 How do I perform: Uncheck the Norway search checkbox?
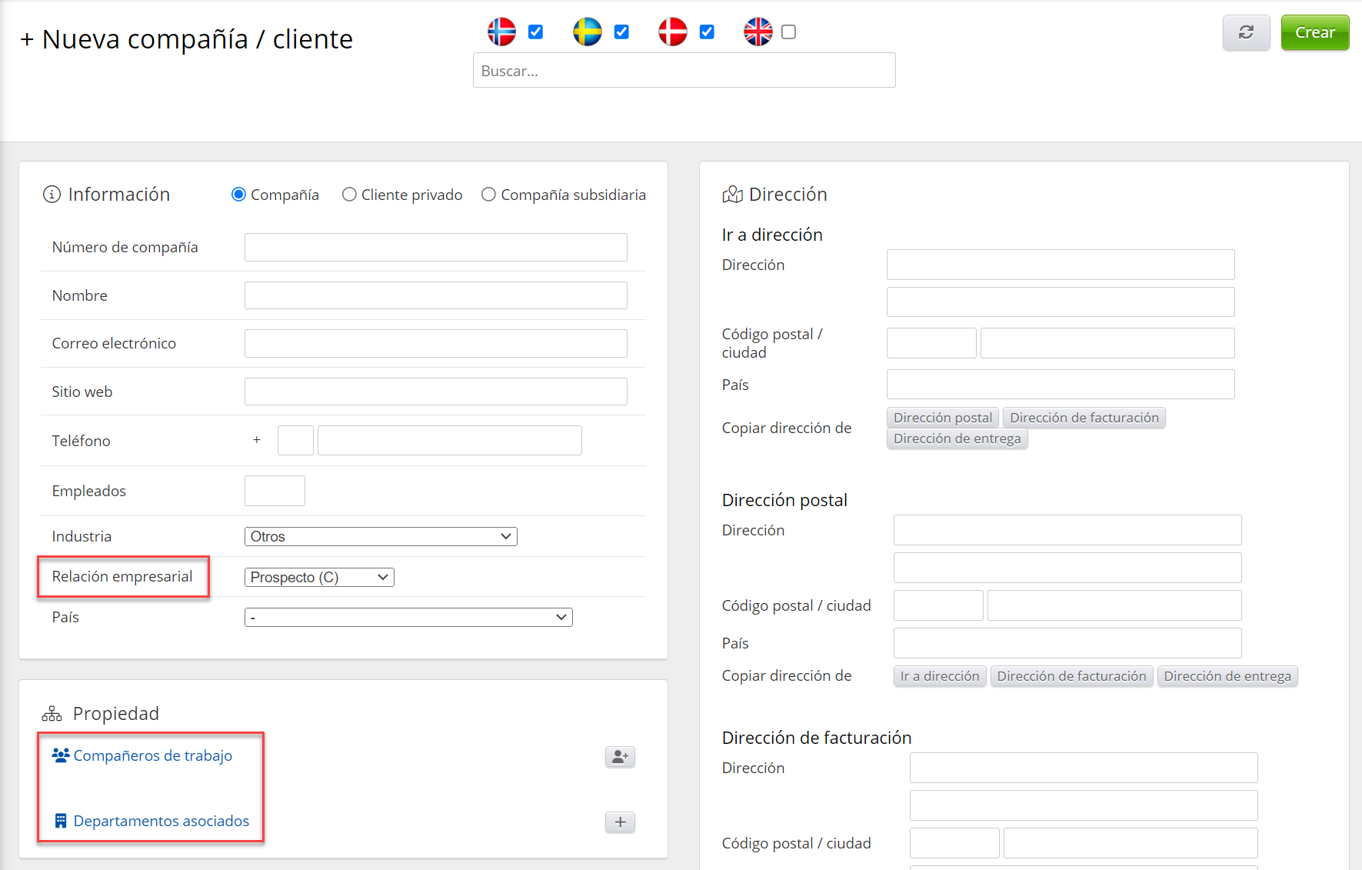536,32
